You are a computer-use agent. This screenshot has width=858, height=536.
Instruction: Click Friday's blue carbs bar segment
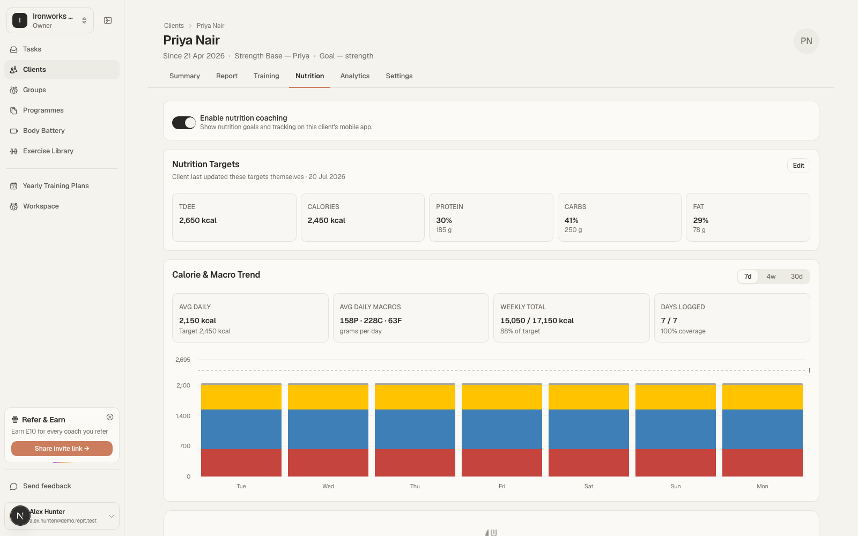pos(502,429)
